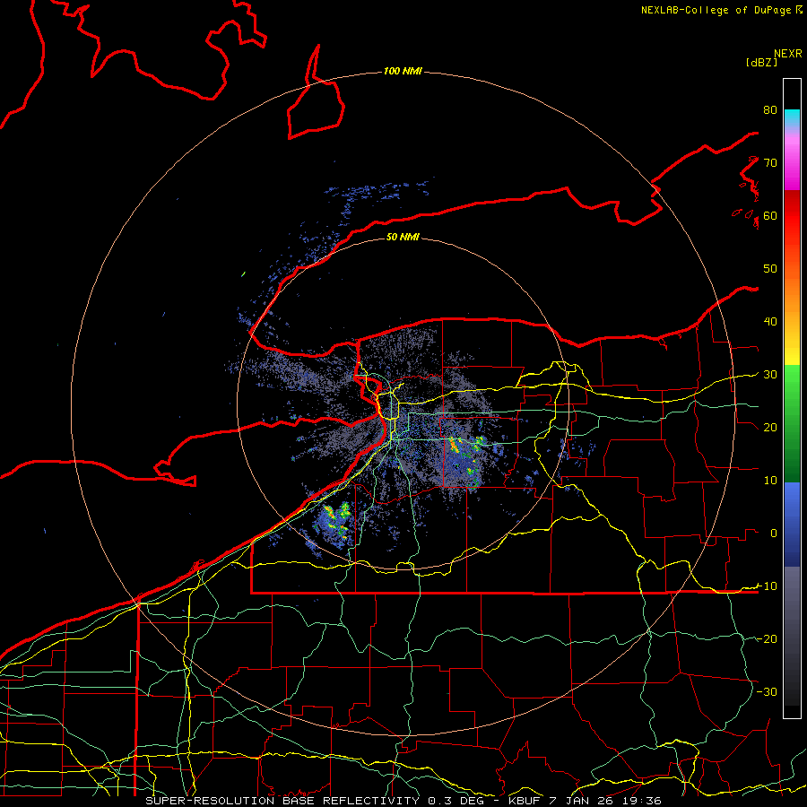Click the NEXR label above the color scale

[787, 54]
